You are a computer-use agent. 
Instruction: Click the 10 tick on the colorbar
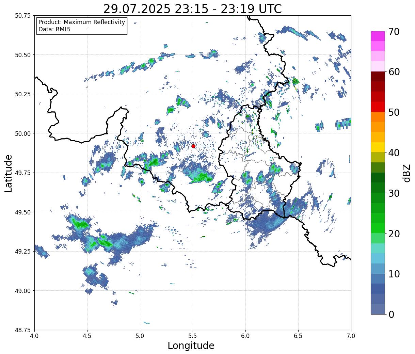(x=394, y=274)
